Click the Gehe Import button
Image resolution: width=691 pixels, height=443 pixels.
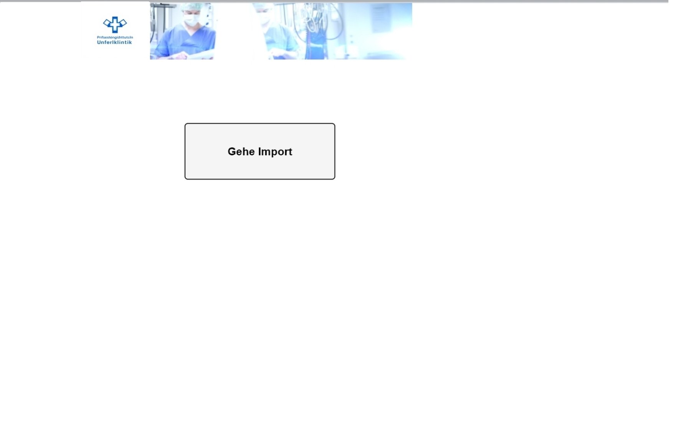coord(260,151)
